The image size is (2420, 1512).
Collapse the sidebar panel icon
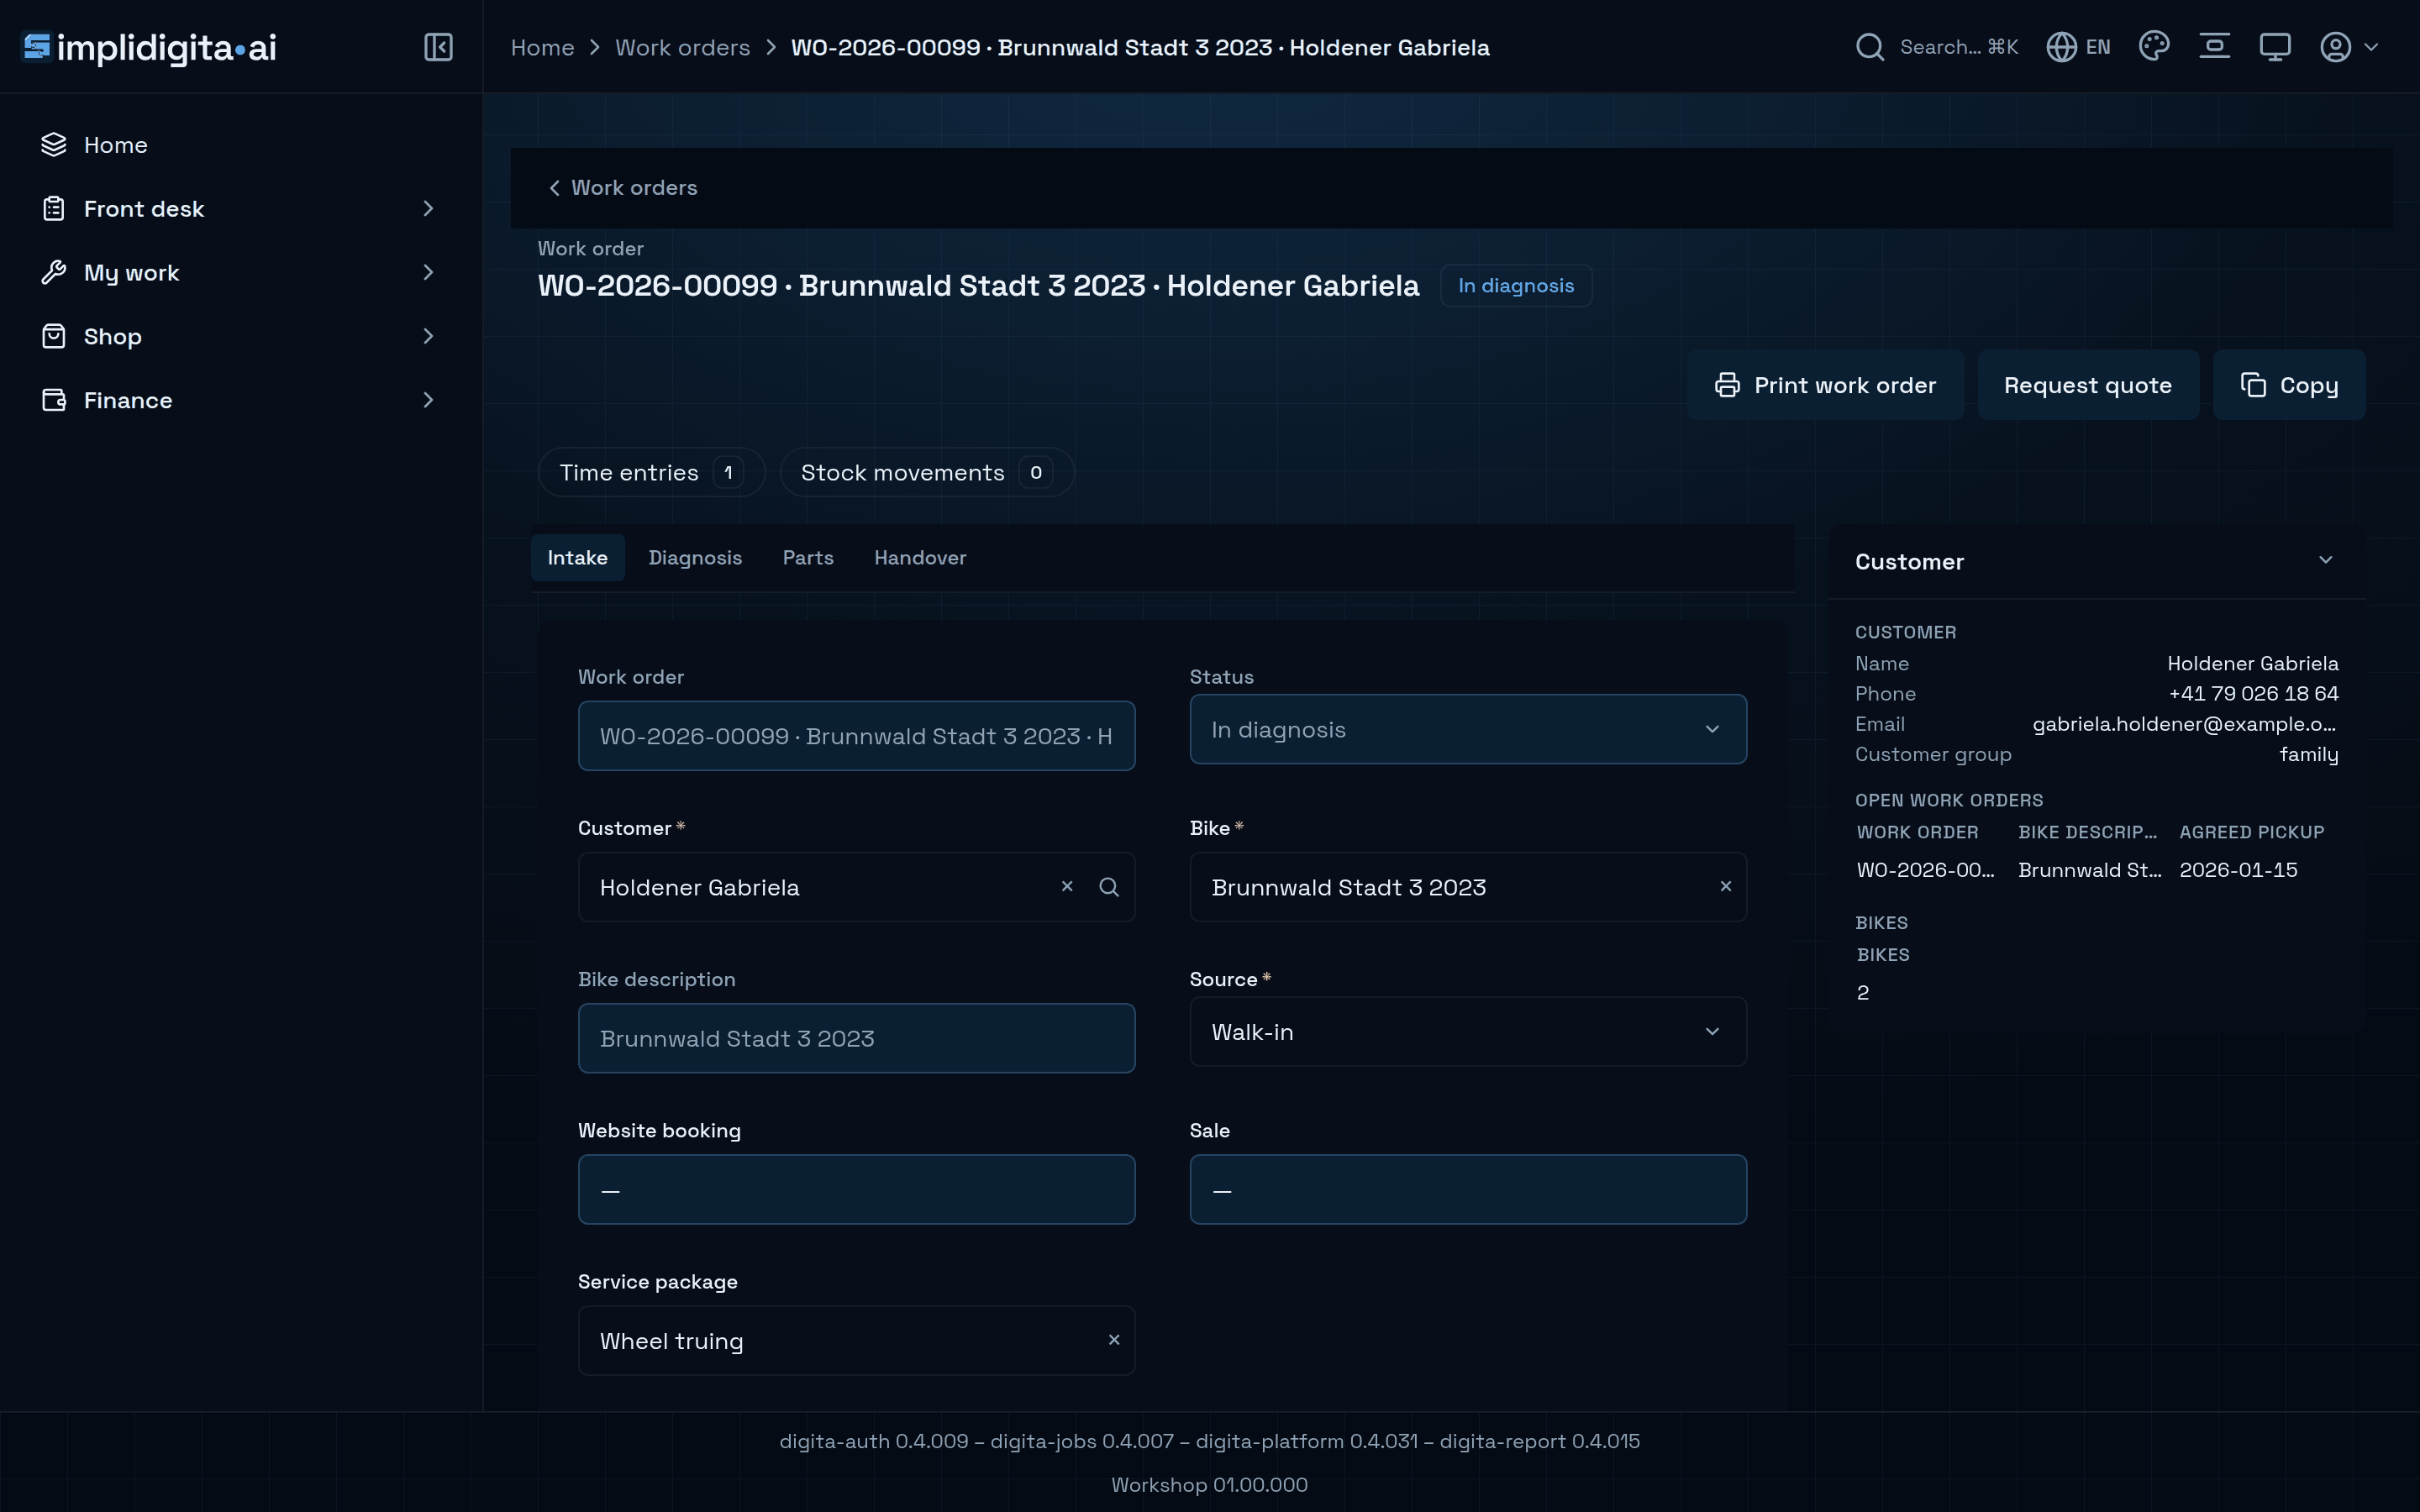[x=438, y=47]
